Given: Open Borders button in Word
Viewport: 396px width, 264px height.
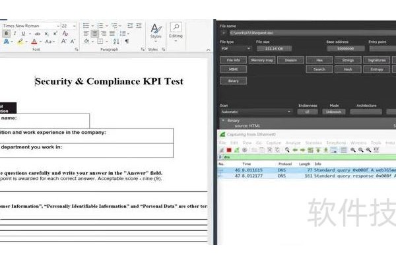Looking at the screenshot, I should click(x=100, y=41).
